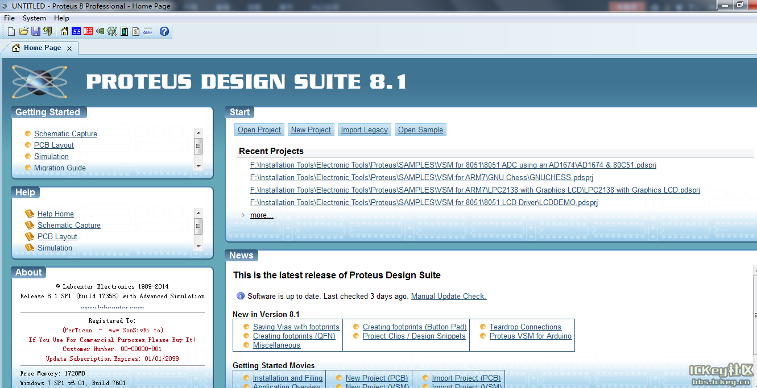
Task: Open the Migration Guide link
Action: coord(60,168)
